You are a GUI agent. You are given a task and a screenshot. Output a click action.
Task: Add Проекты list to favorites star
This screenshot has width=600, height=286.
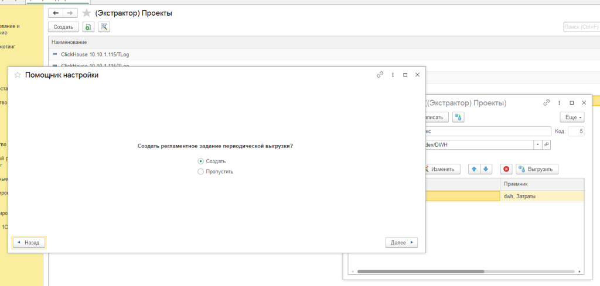pyautogui.click(x=87, y=13)
